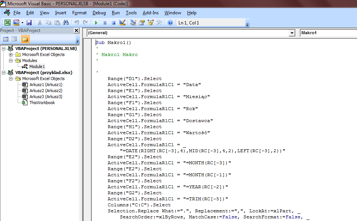Screen dimensions: 357x221
Task: Collapse the VBAProject (PERSONAL.XLSB) tree node
Action: click(x=4, y=48)
